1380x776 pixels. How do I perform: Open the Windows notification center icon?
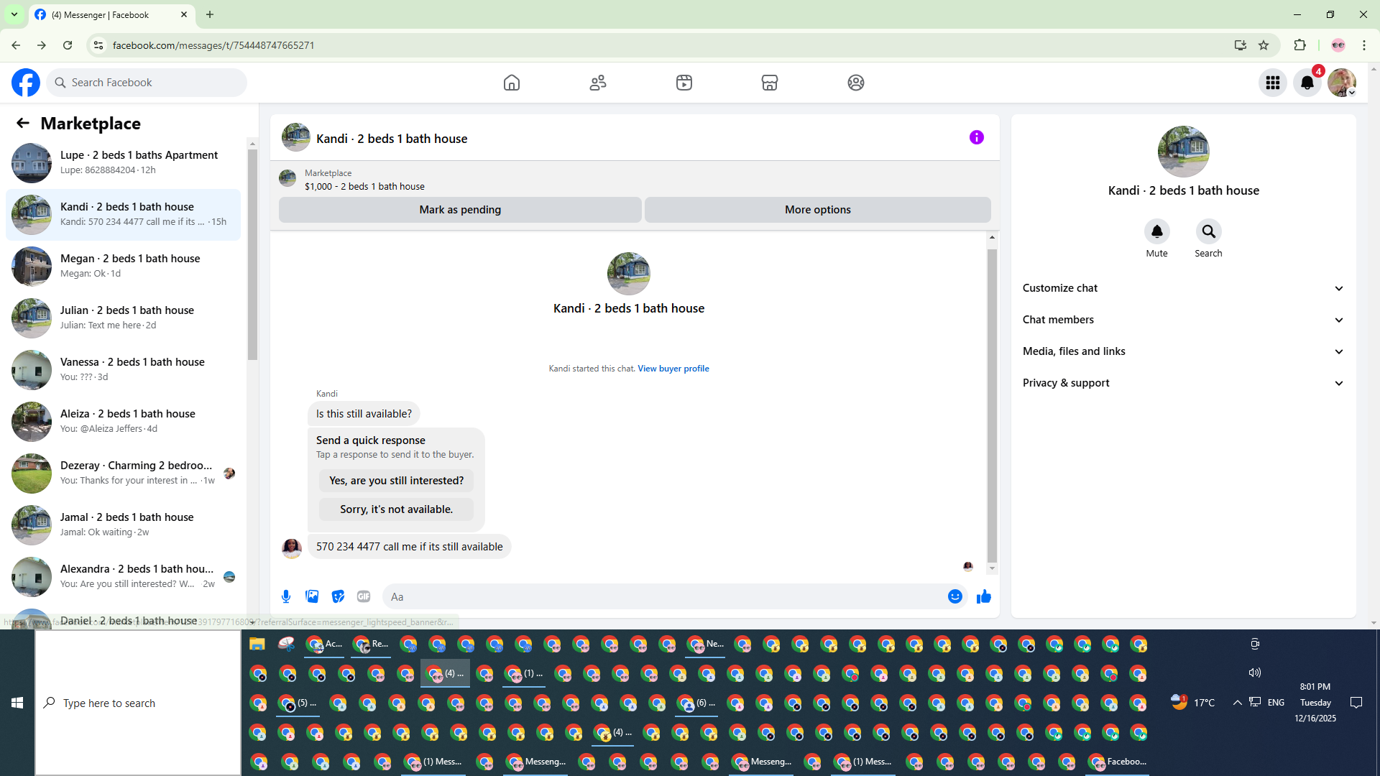(x=1356, y=703)
